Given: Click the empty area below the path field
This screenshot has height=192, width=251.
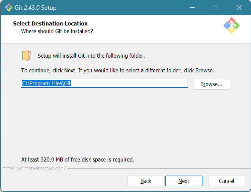Looking at the screenshot, I should click(x=125, y=124).
